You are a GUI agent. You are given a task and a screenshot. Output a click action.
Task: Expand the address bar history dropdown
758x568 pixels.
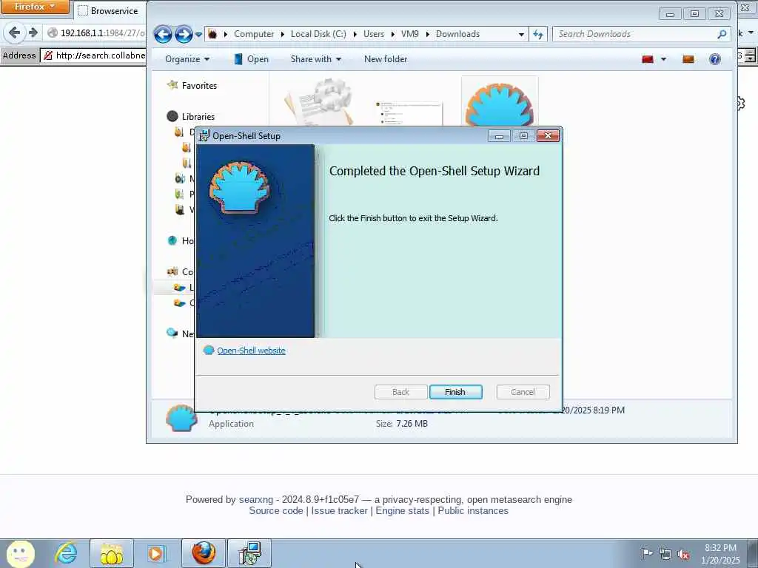point(520,34)
